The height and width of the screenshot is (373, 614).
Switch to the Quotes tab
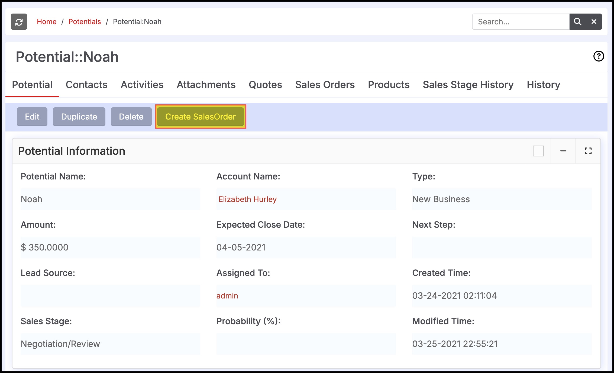(x=265, y=85)
